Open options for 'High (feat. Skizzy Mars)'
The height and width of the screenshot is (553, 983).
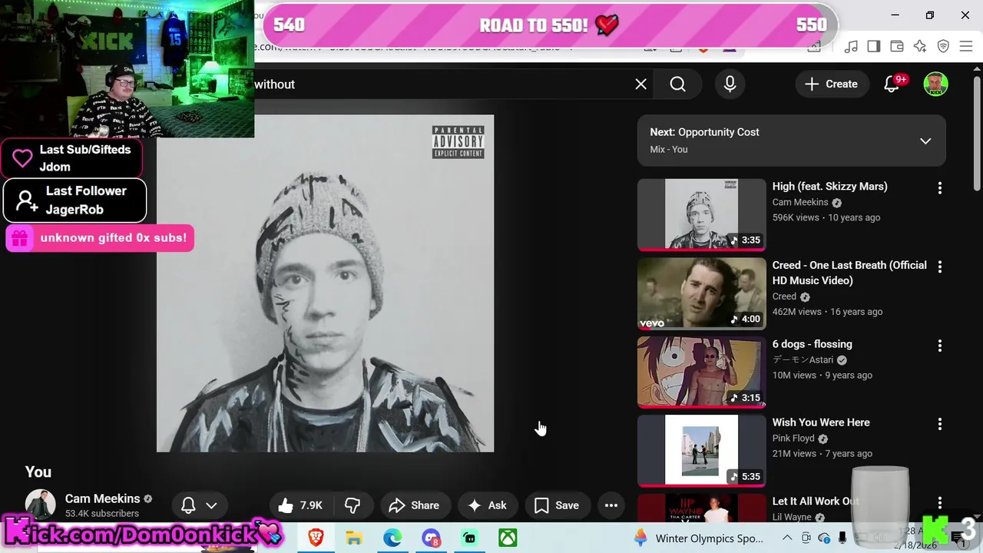(x=939, y=188)
